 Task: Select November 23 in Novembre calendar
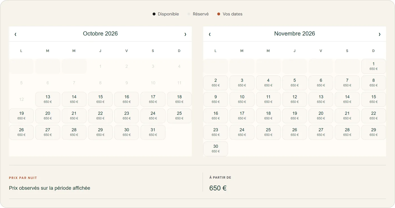click(216, 132)
